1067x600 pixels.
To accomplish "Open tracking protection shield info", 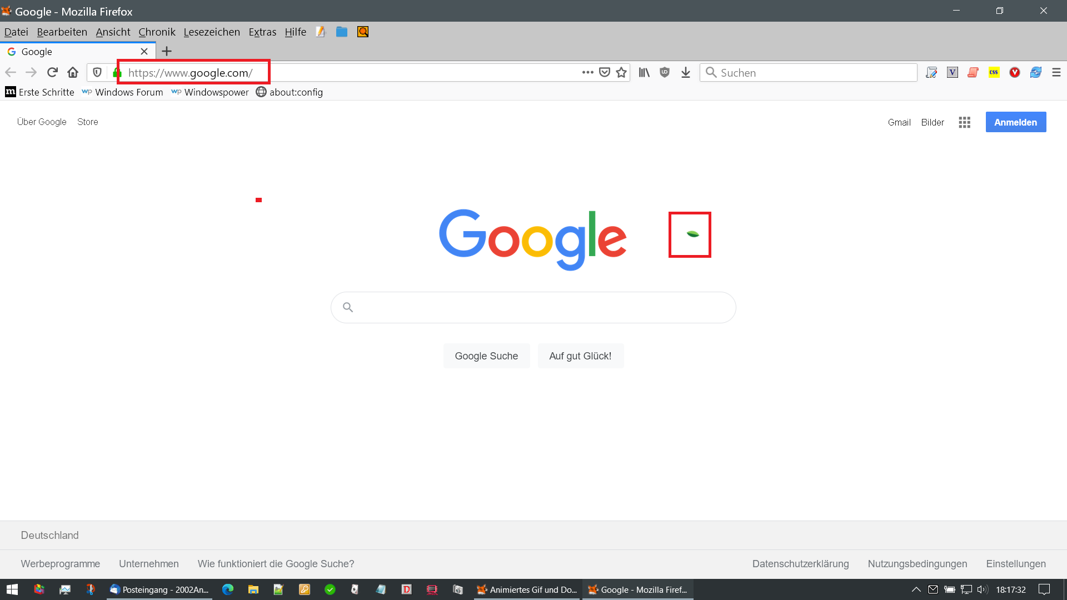I will coord(97,72).
